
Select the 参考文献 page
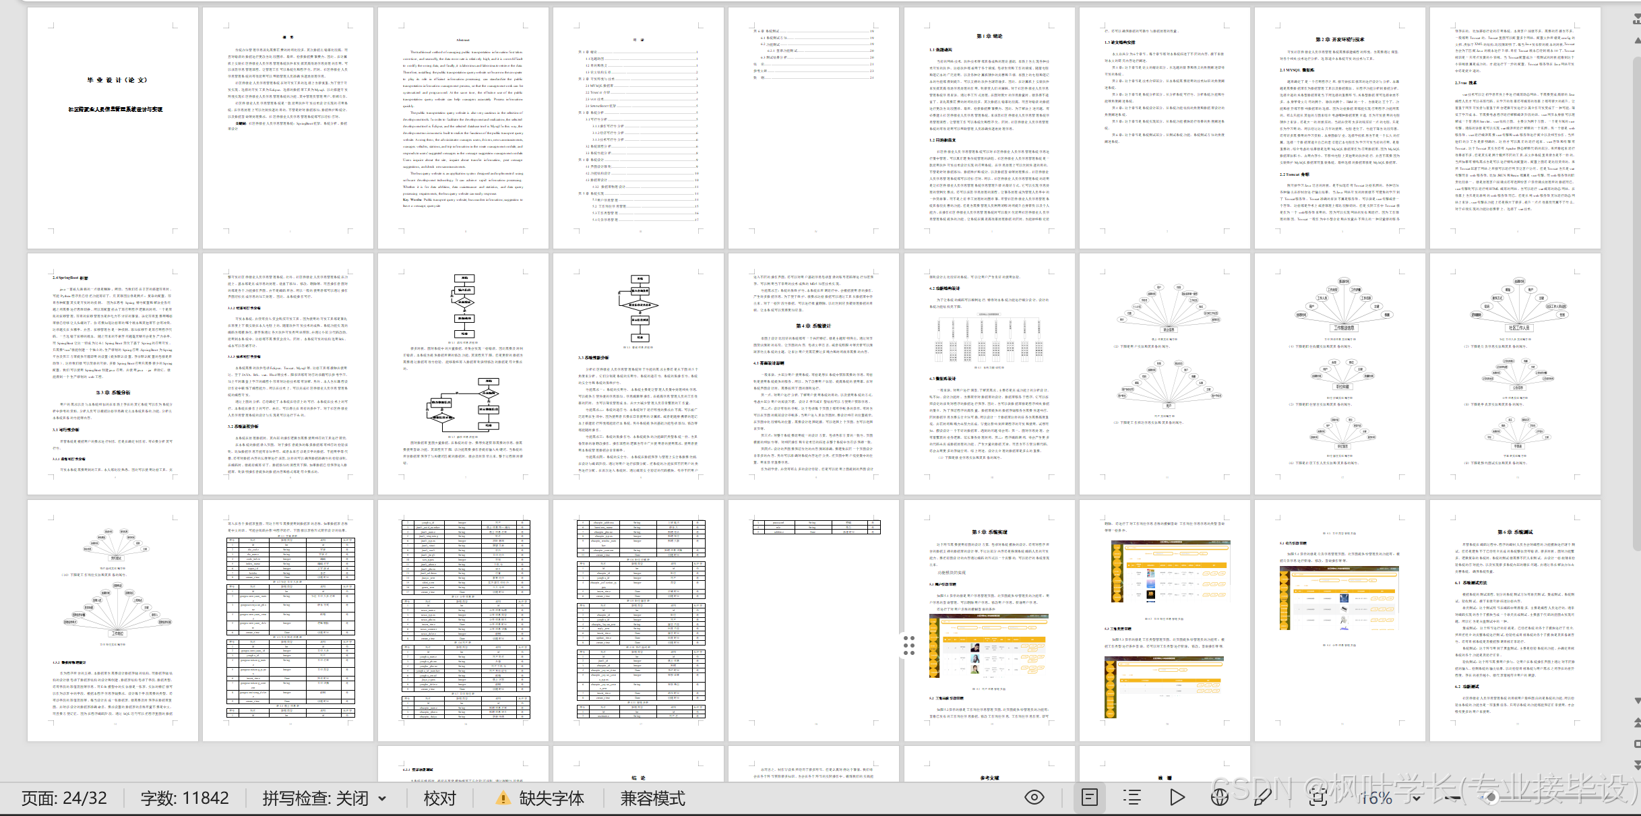pyautogui.click(x=989, y=763)
